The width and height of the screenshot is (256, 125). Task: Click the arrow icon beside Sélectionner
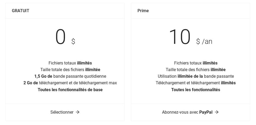tap(78, 112)
